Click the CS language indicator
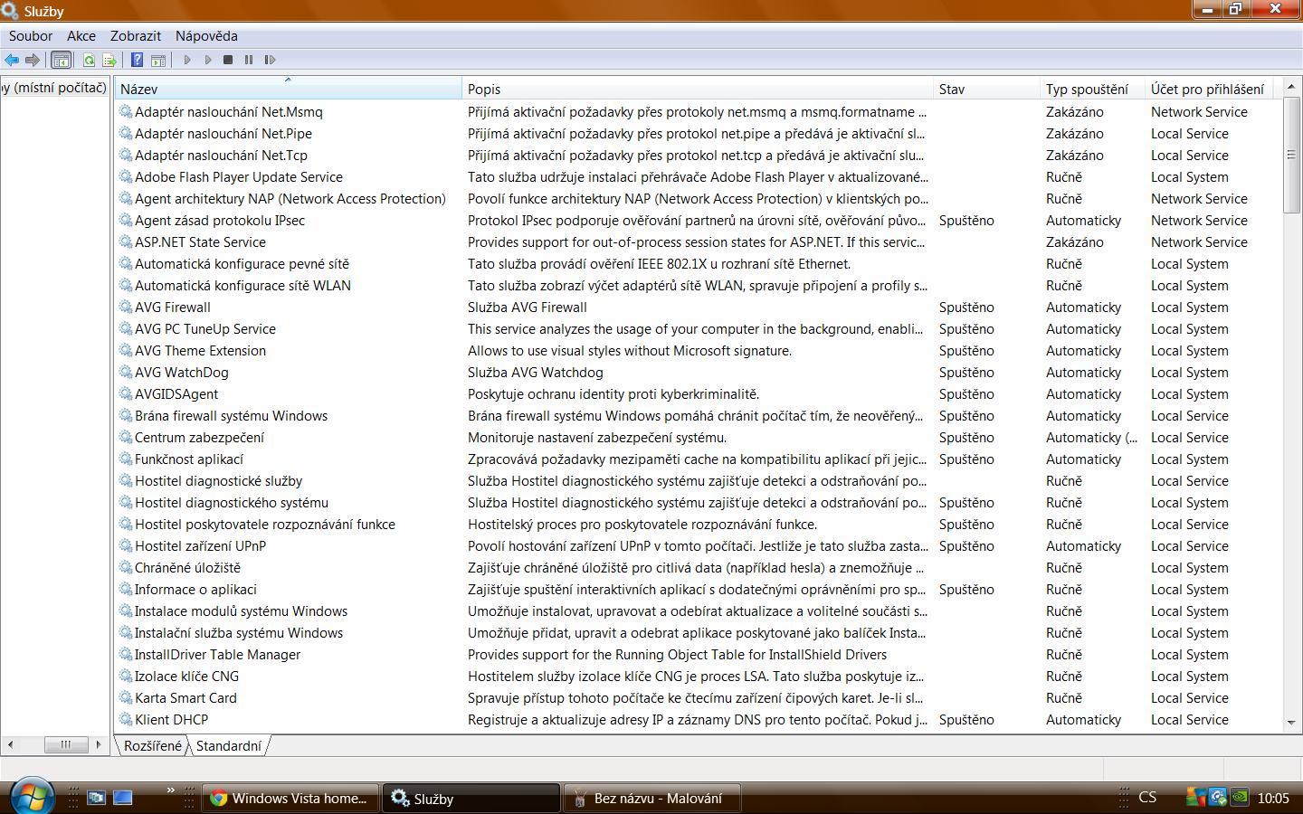 point(1147,797)
